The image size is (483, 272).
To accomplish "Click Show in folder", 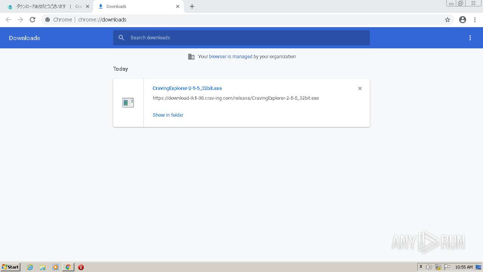I will tap(168, 115).
